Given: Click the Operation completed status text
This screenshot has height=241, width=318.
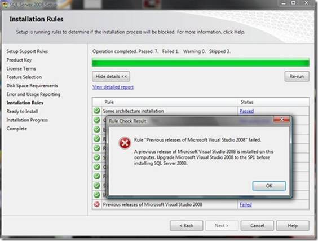Looking at the screenshot, I should pos(161,51).
